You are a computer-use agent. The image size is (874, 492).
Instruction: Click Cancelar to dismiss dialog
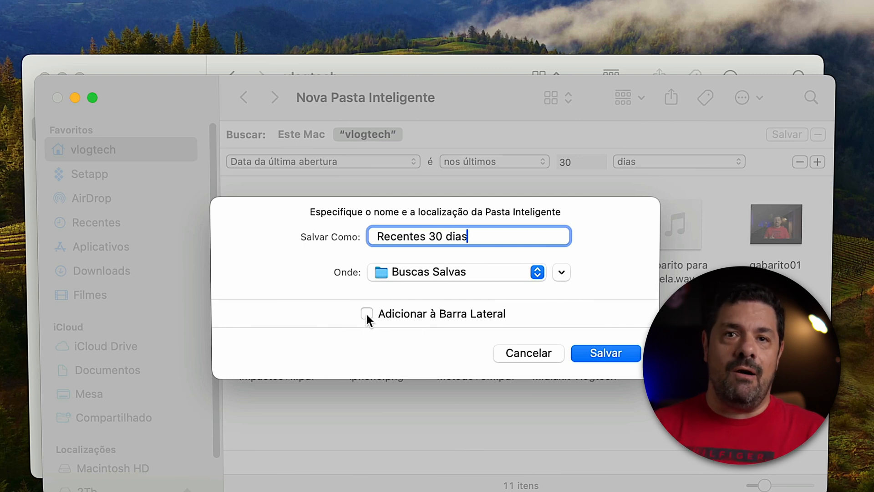[x=528, y=353]
